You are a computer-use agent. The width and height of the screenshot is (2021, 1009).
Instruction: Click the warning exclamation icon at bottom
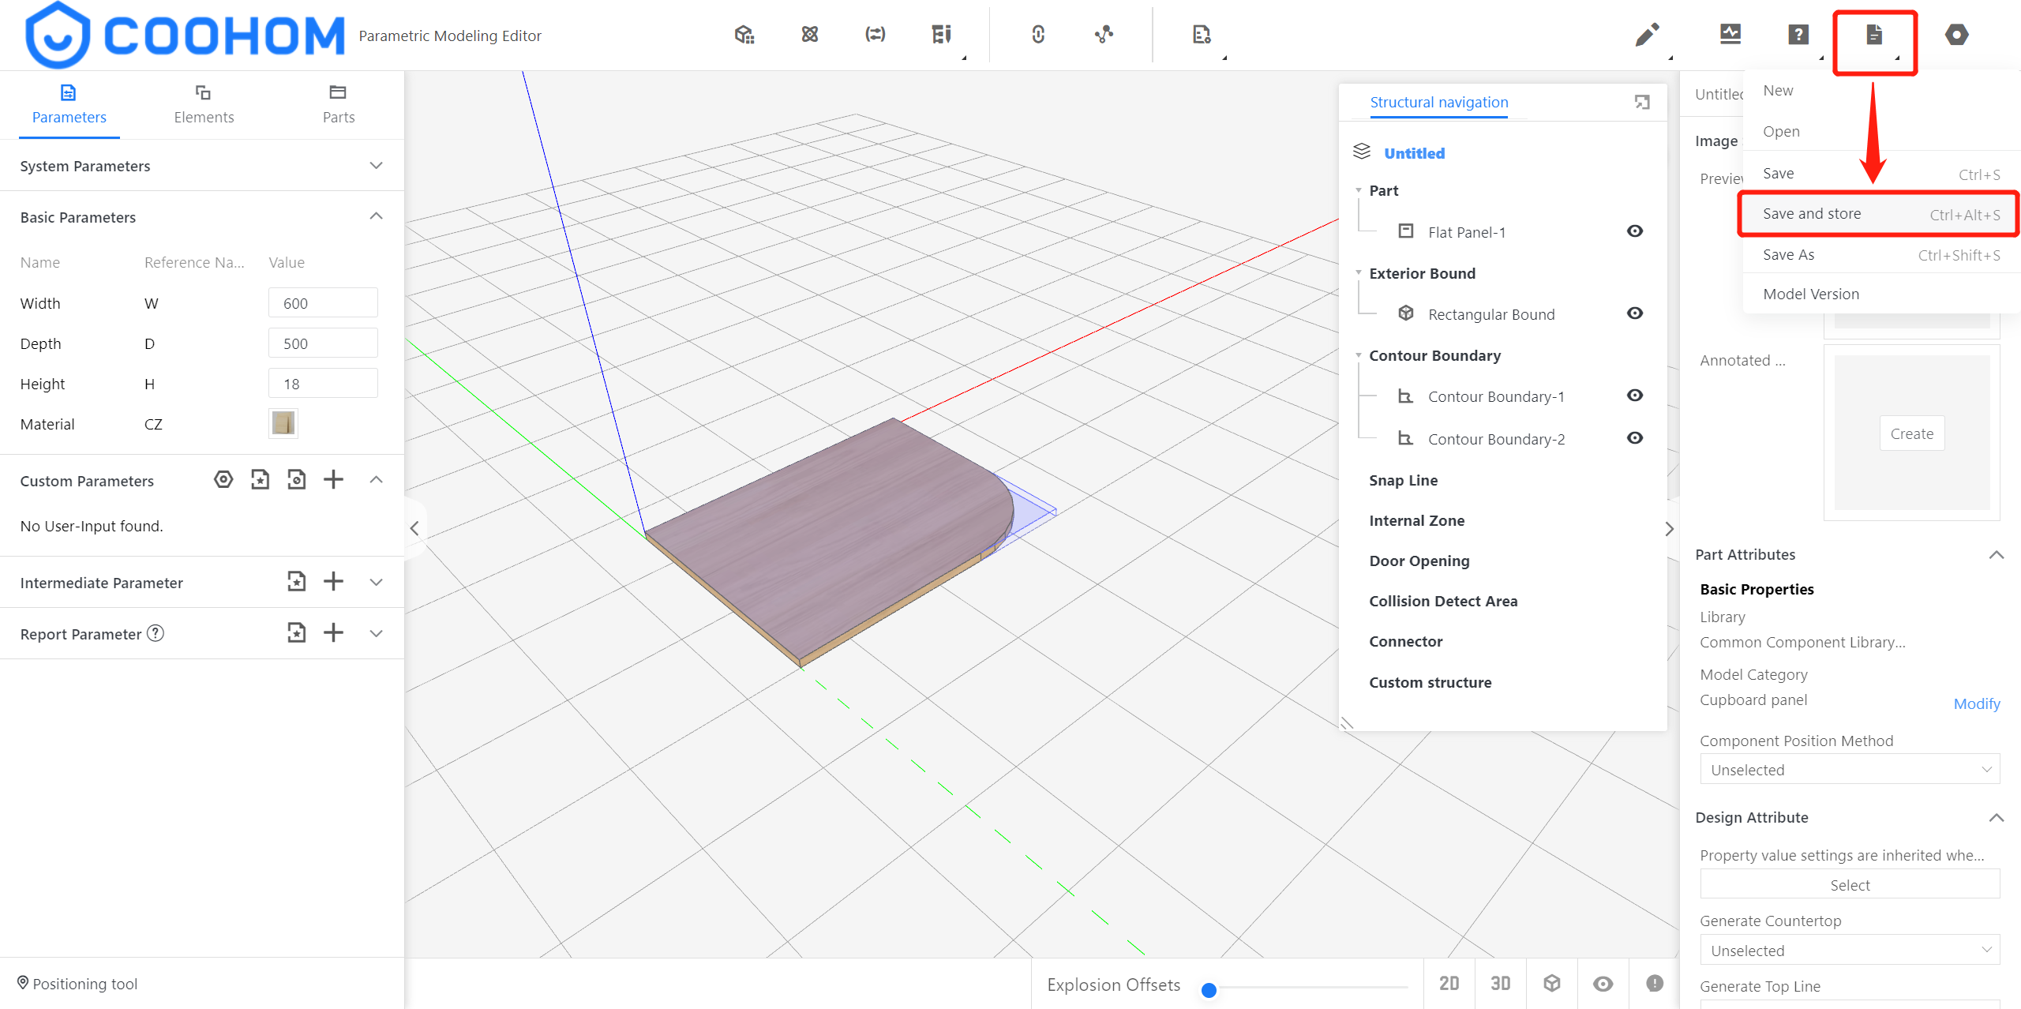click(x=1655, y=983)
